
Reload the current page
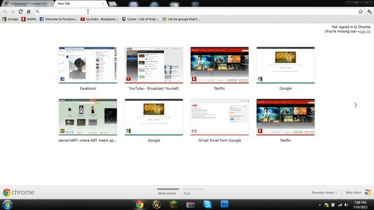click(21, 12)
